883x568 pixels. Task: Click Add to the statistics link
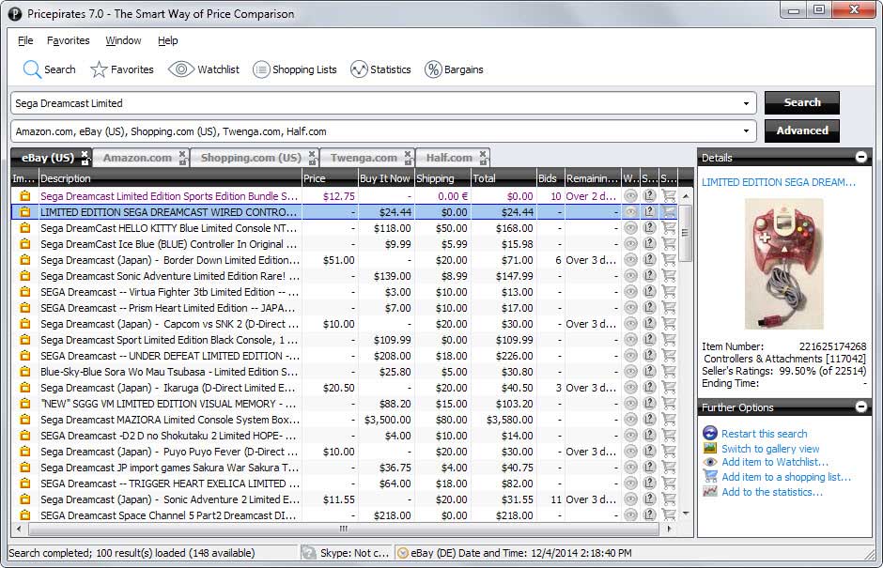click(x=772, y=492)
